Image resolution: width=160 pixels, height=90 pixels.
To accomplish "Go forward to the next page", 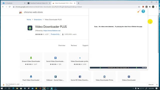I will (6, 7).
